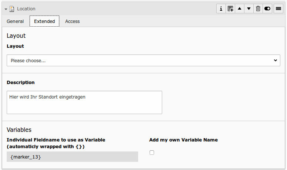Image resolution: width=287 pixels, height=170 pixels.
Task: Collapse the Location record with triangle
Action: coord(6,9)
